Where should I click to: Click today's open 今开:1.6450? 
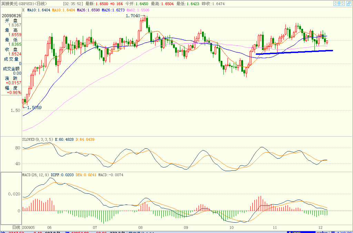point(137,4)
